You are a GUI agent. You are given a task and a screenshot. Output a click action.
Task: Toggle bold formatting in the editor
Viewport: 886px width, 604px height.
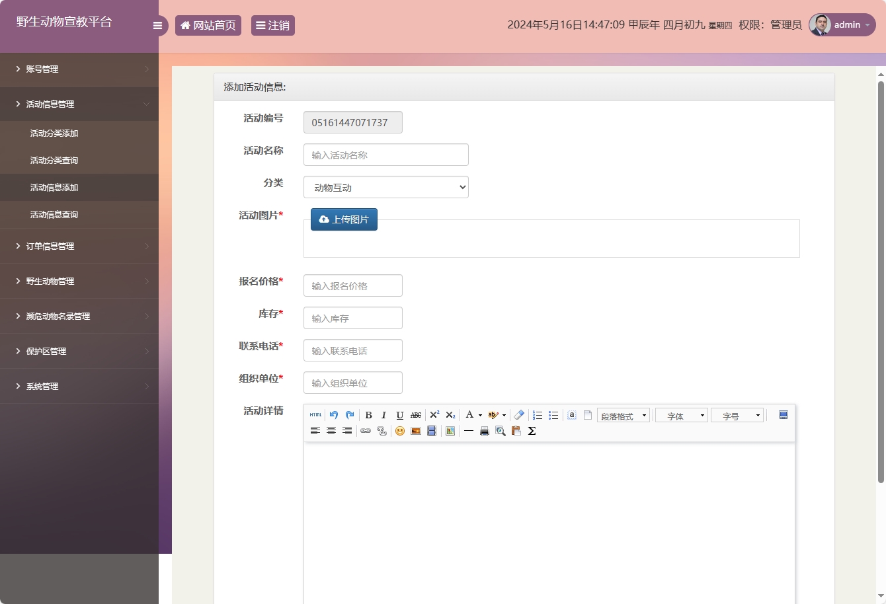(368, 415)
